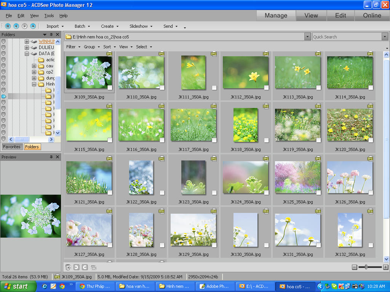
Task: Click the cp2 folder icon in tree
Action: tap(41, 72)
